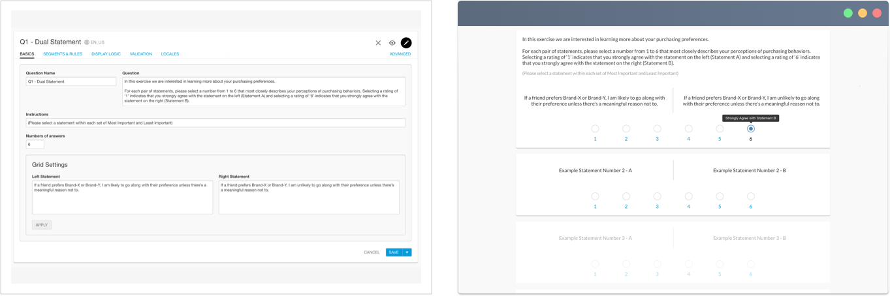Click the blue SAVE button
This screenshot has width=890, height=296.
[x=394, y=252]
